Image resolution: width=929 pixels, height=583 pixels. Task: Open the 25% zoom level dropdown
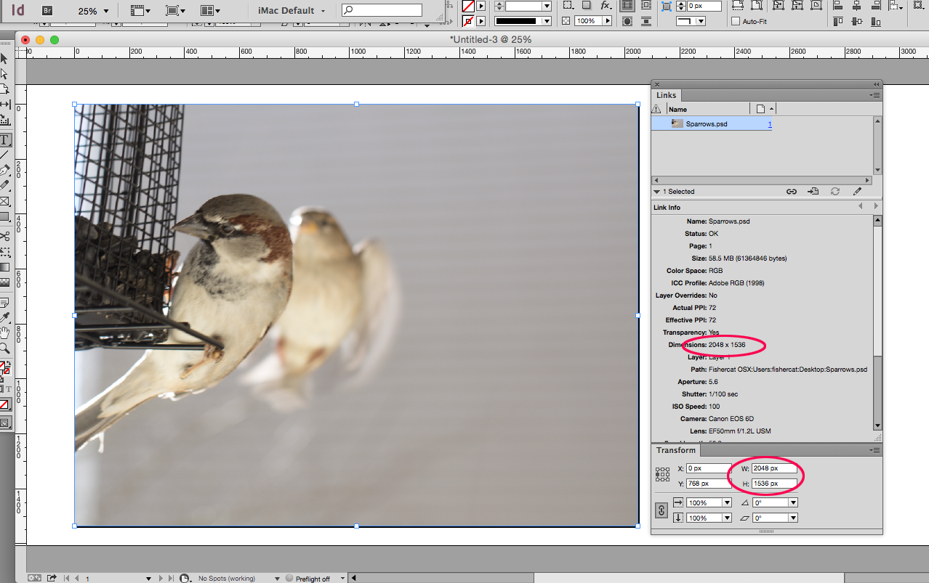[x=105, y=11]
